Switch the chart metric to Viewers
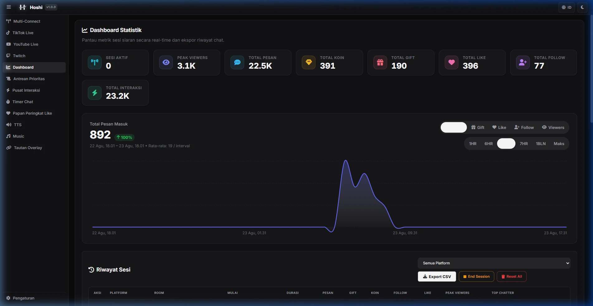 [553, 127]
